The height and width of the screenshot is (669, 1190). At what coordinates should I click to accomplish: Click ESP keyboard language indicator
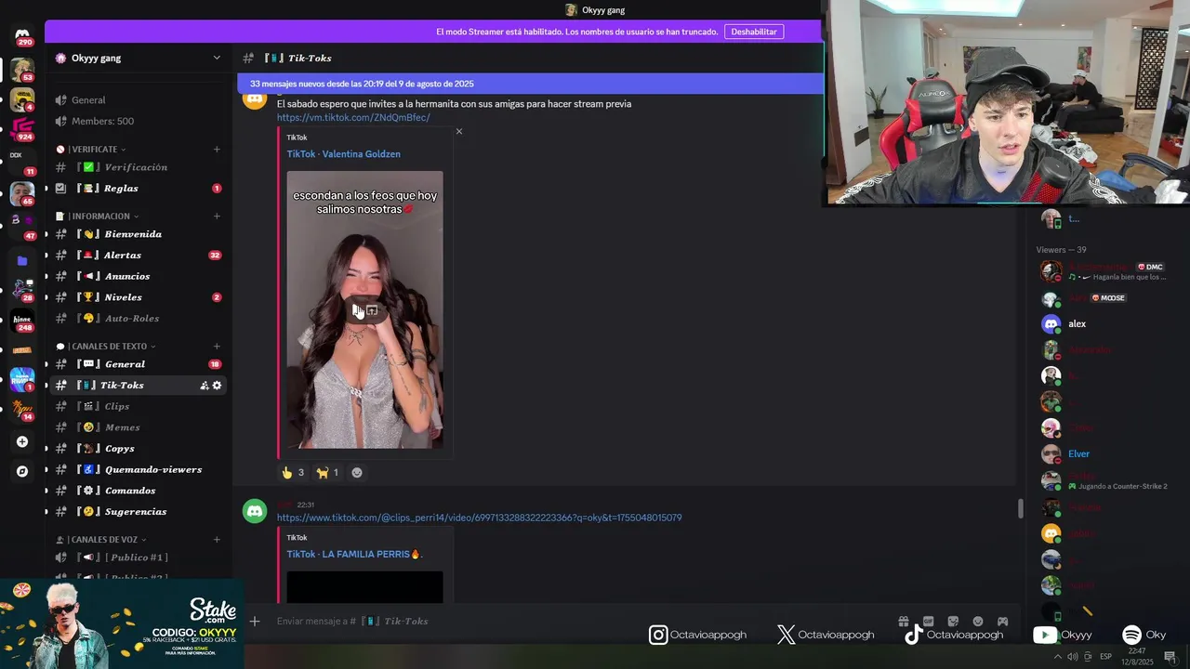(x=1105, y=657)
